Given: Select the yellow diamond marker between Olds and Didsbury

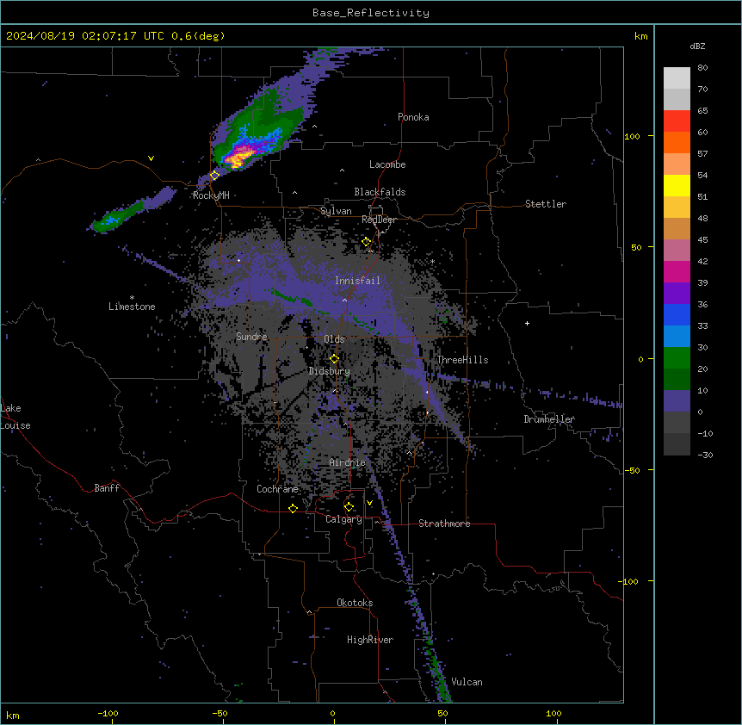Looking at the screenshot, I should click(x=334, y=359).
